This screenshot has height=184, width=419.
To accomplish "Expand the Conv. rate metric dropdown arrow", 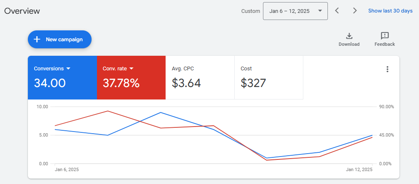I will pyautogui.click(x=131, y=69).
